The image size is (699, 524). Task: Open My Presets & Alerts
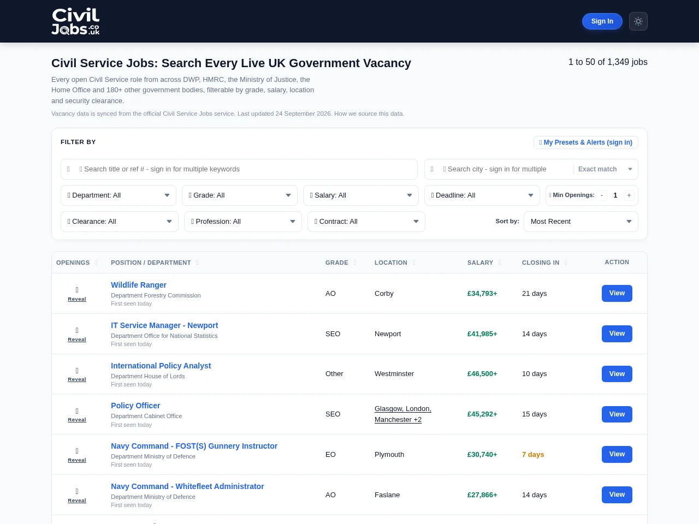point(586,142)
